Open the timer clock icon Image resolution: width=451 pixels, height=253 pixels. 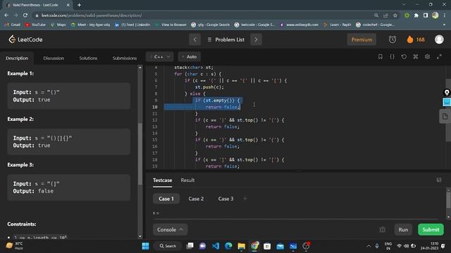click(x=393, y=39)
